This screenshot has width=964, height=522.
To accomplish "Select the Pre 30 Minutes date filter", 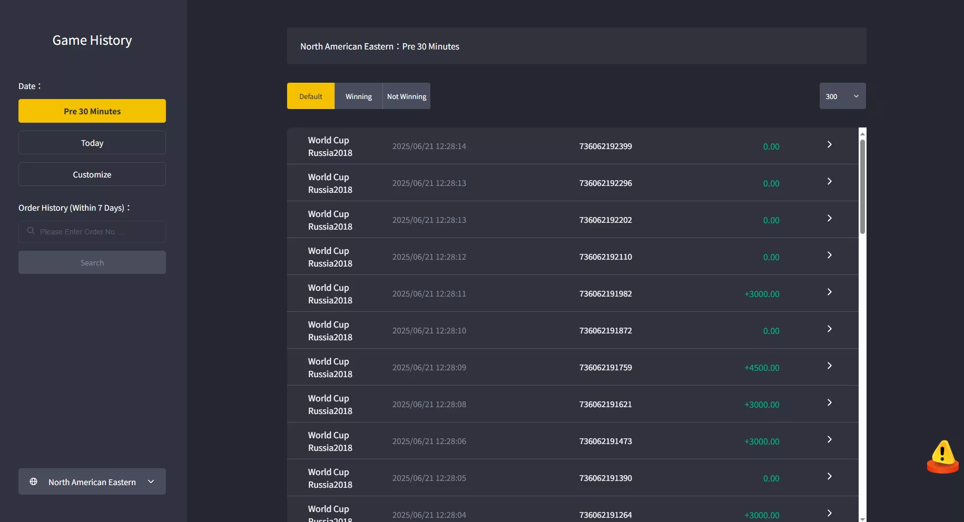I will coord(92,111).
